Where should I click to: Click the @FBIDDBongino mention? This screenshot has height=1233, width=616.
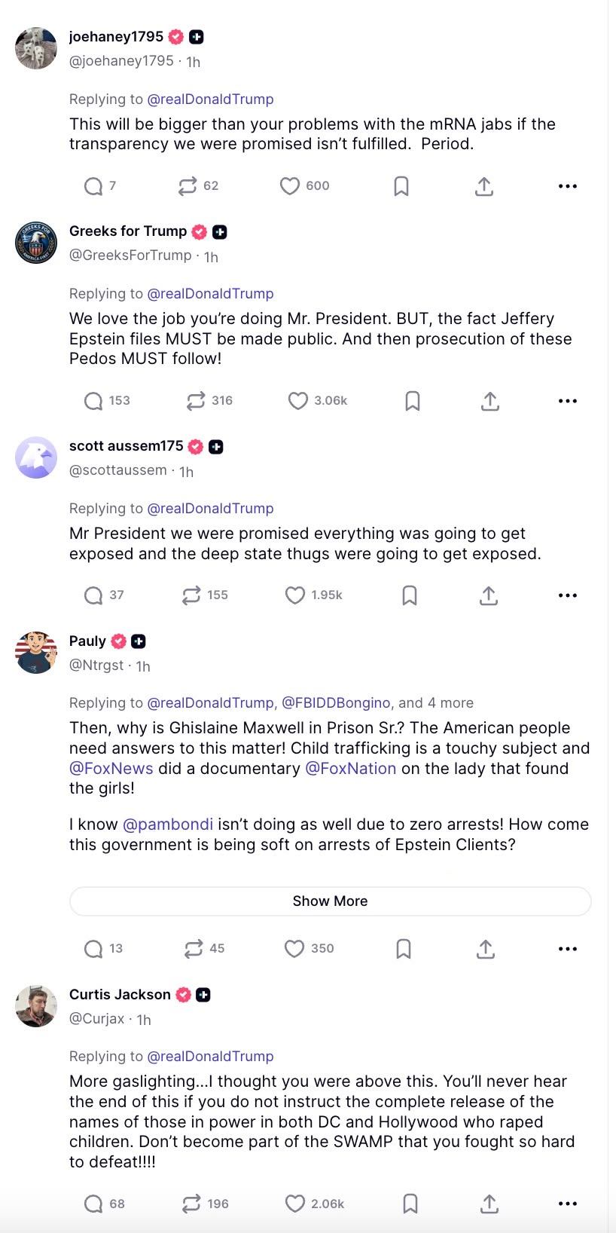pos(336,703)
